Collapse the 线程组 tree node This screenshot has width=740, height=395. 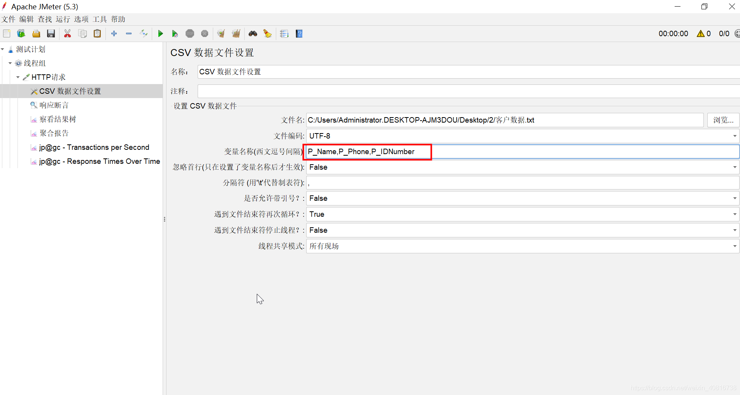coord(10,63)
